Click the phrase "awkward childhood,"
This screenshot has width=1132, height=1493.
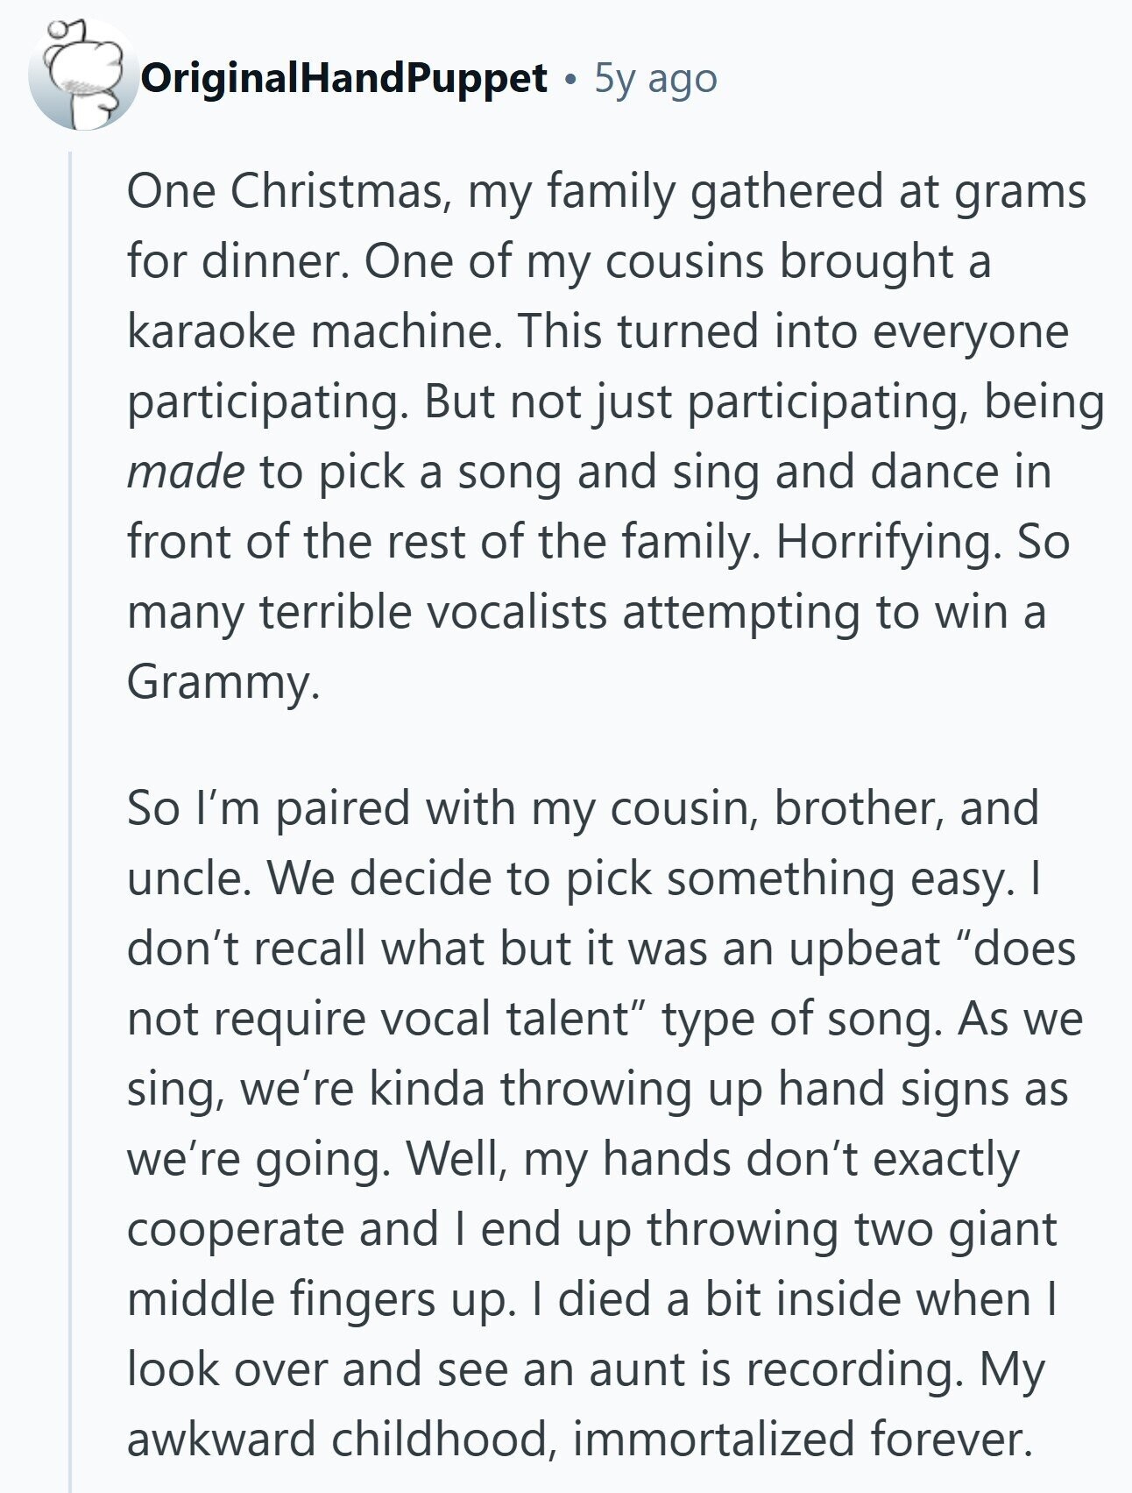[341, 1440]
